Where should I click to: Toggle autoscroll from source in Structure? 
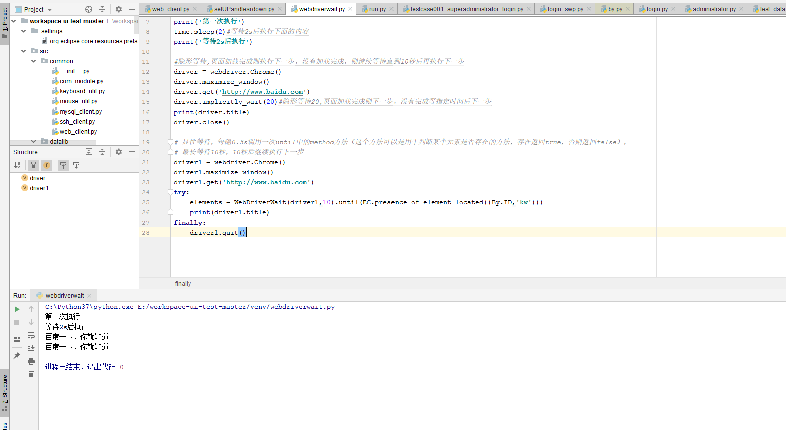click(x=76, y=165)
